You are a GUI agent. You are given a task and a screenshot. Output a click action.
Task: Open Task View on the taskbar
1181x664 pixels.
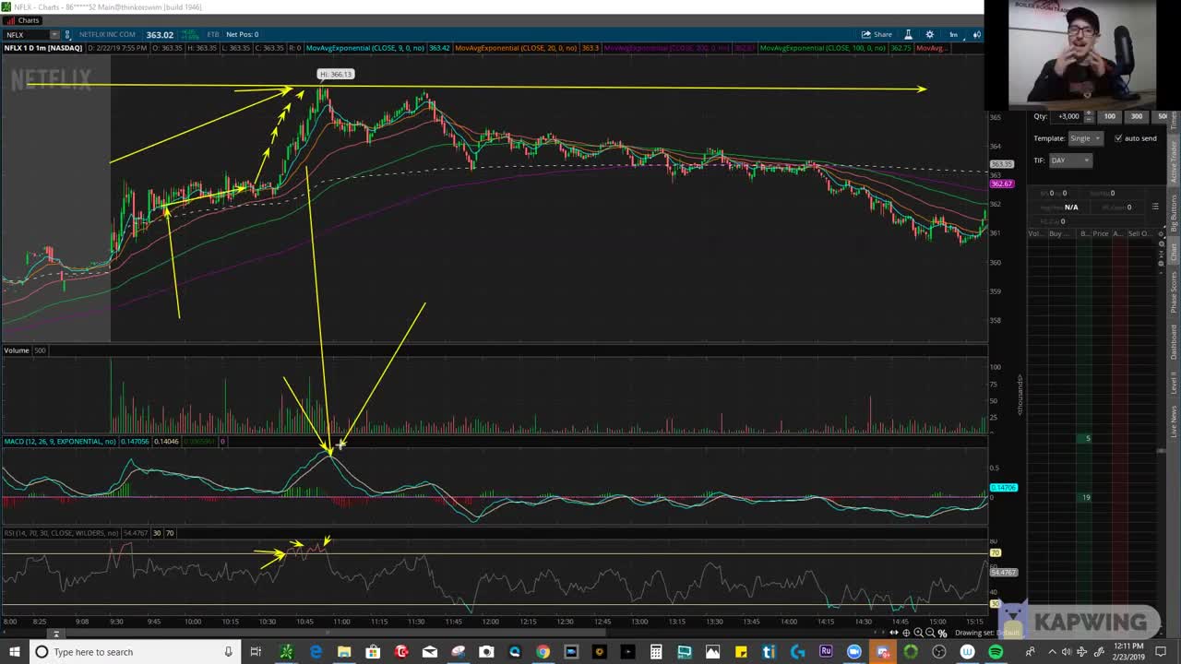pyautogui.click(x=256, y=652)
